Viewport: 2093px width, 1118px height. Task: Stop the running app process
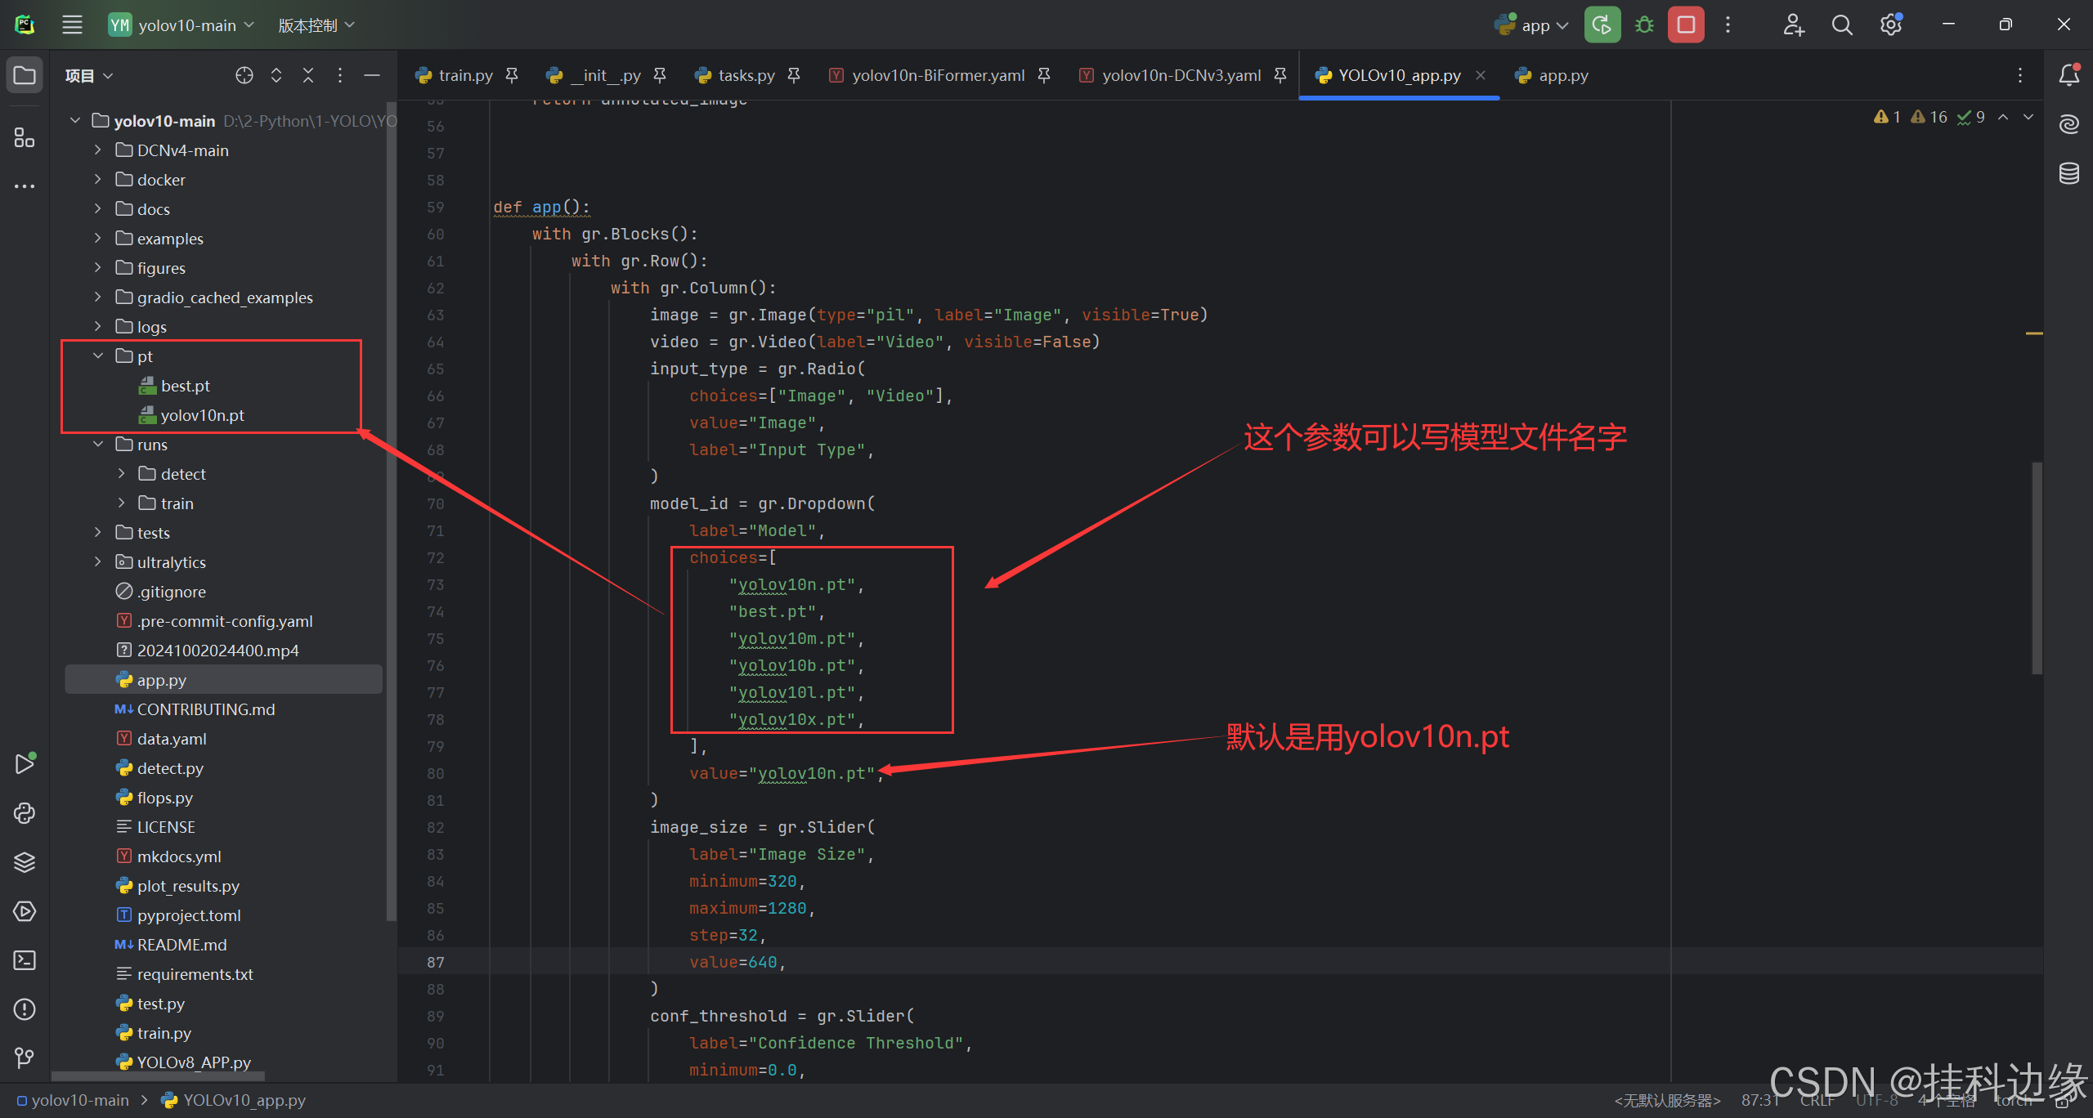[x=1686, y=25]
